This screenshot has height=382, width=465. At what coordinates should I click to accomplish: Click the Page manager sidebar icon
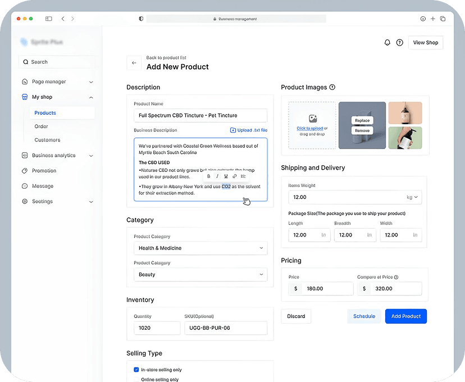pyautogui.click(x=25, y=81)
